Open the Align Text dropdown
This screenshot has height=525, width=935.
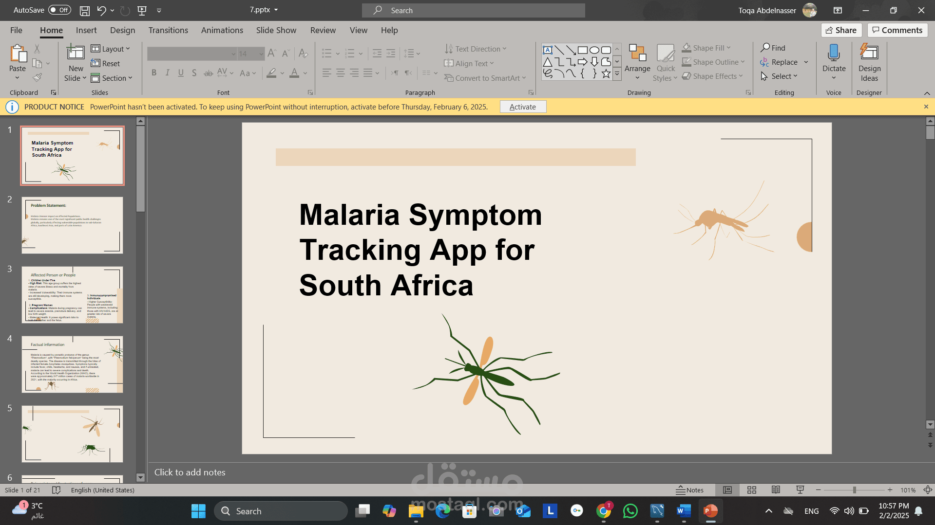click(469, 63)
